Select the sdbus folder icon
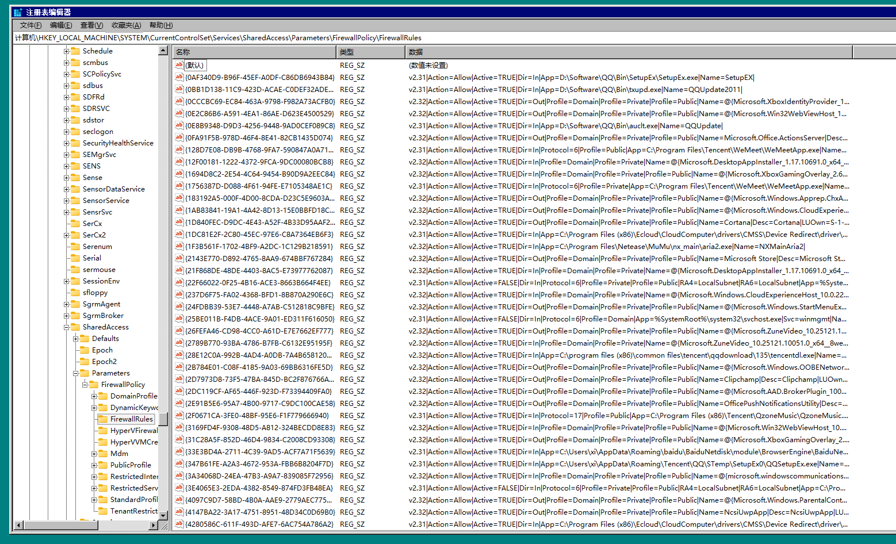The image size is (896, 544). [x=75, y=86]
